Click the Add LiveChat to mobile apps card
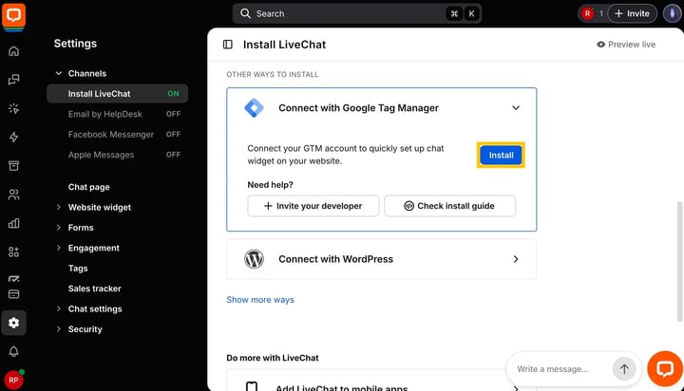Viewport: 684px width, 391px height. [x=381, y=381]
